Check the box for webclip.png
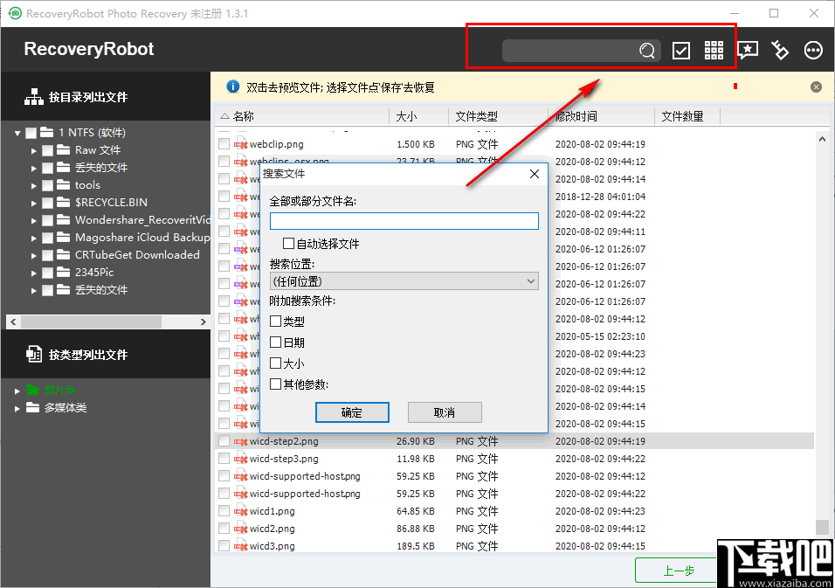This screenshot has height=588, width=835. (x=224, y=144)
